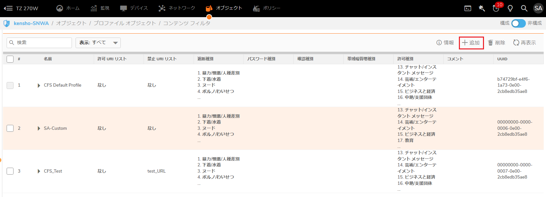Expand the CFS_Test row
This screenshot has width=546, height=197.
39,171
